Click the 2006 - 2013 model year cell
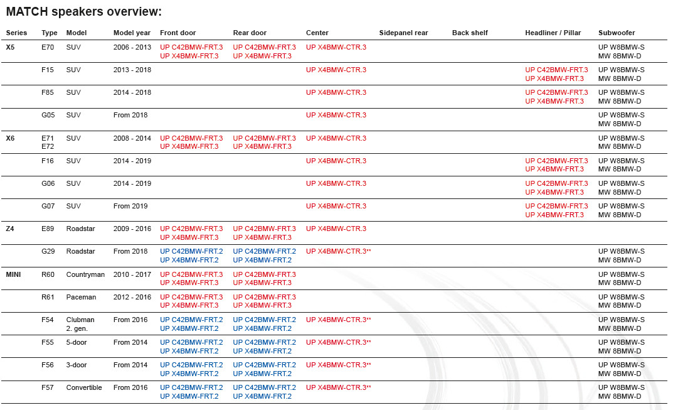The height and width of the screenshot is (410, 673). tap(132, 47)
